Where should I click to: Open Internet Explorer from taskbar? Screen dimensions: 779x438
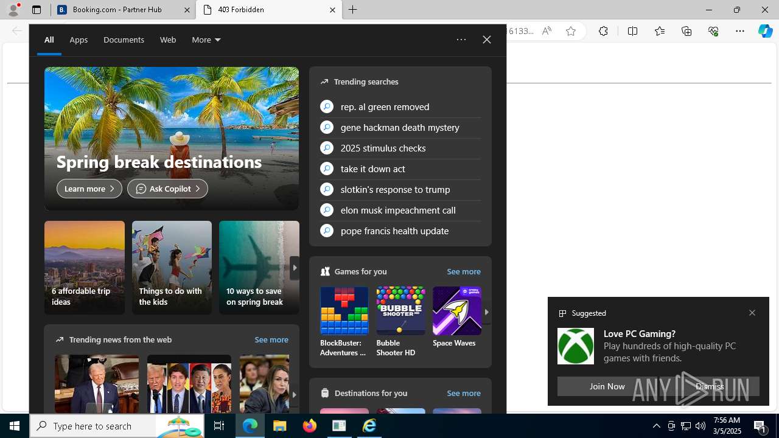(369, 426)
